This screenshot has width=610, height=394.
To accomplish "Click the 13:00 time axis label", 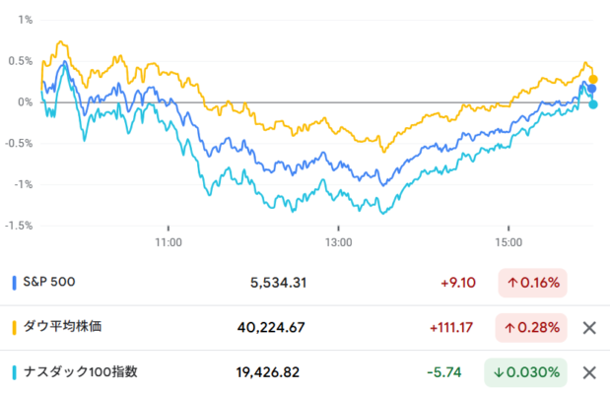I will click(x=338, y=241).
